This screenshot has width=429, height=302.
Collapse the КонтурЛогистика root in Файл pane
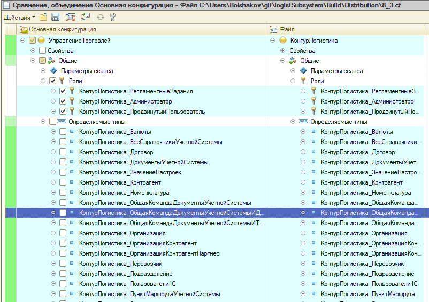[272, 41]
